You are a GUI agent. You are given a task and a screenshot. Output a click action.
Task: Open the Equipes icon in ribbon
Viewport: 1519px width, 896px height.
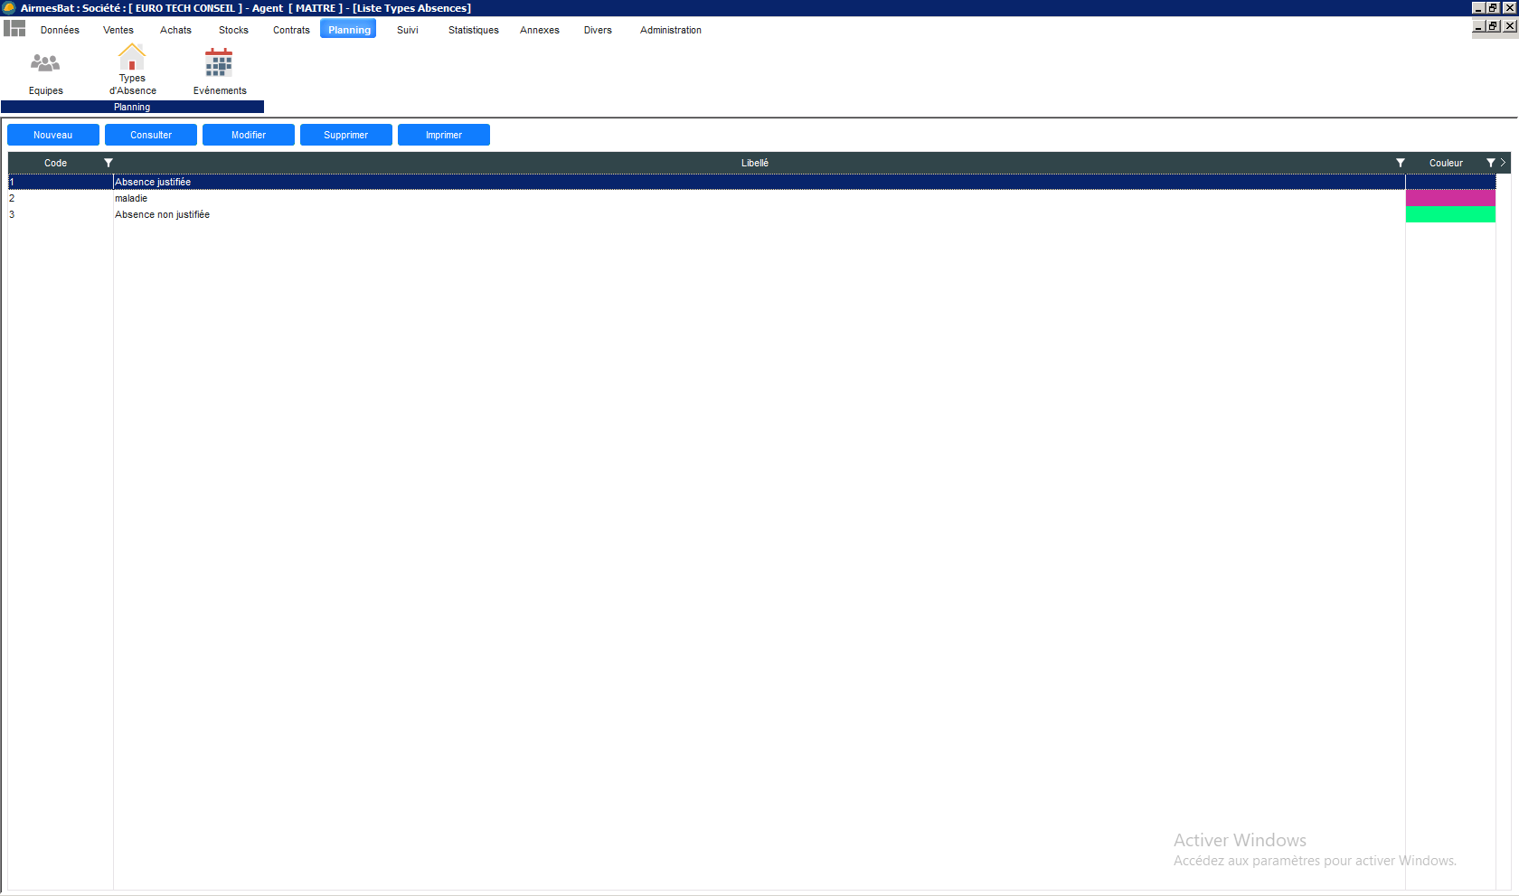(x=45, y=63)
